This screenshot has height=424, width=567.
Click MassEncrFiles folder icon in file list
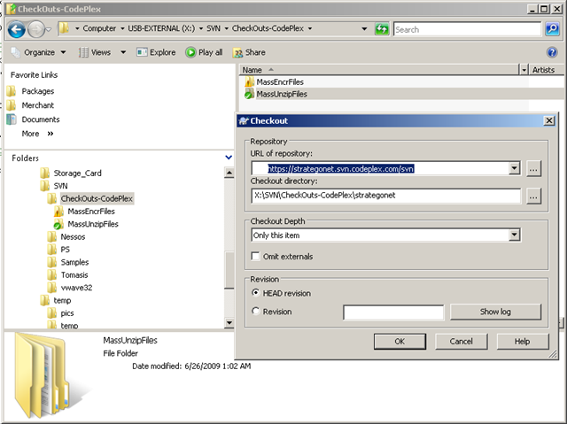(249, 82)
